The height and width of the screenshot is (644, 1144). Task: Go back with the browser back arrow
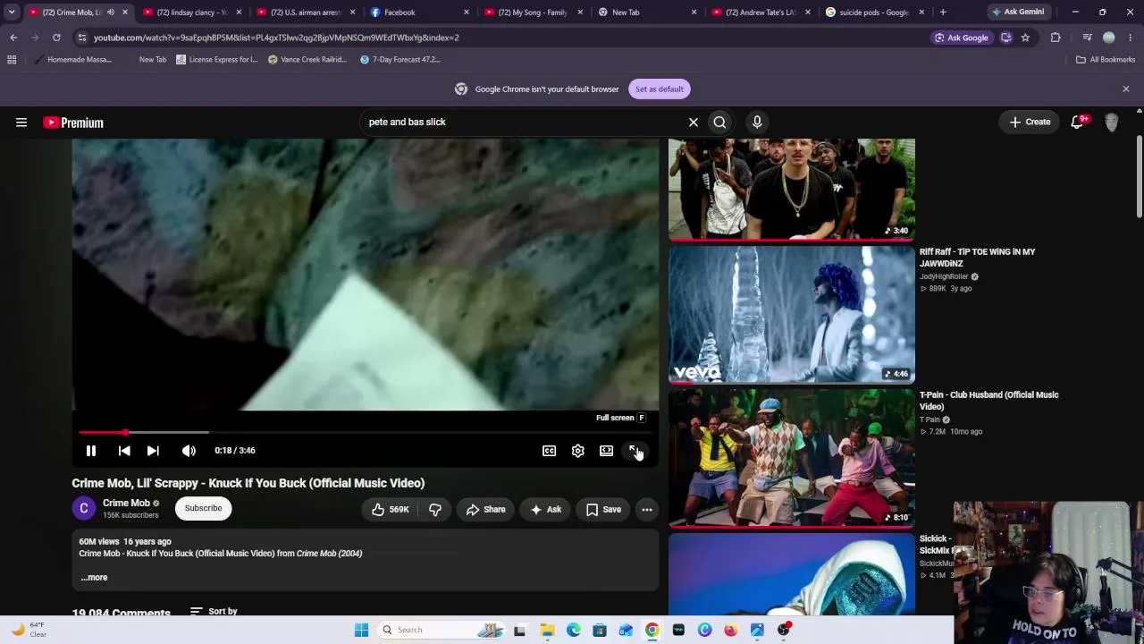[13, 38]
